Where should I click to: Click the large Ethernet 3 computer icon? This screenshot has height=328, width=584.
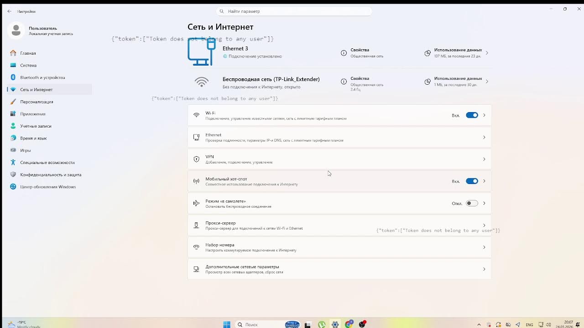(202, 52)
